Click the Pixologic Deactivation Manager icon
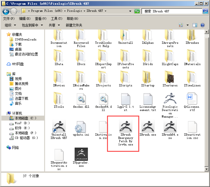Screen dimensions: 210x187 click(x=170, y=99)
